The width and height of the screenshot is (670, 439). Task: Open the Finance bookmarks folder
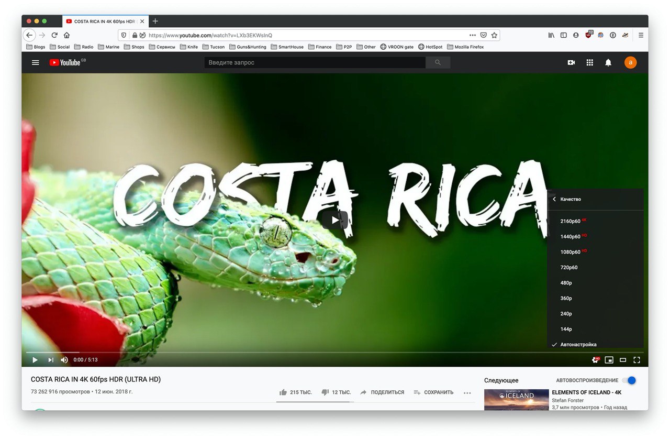pos(320,47)
